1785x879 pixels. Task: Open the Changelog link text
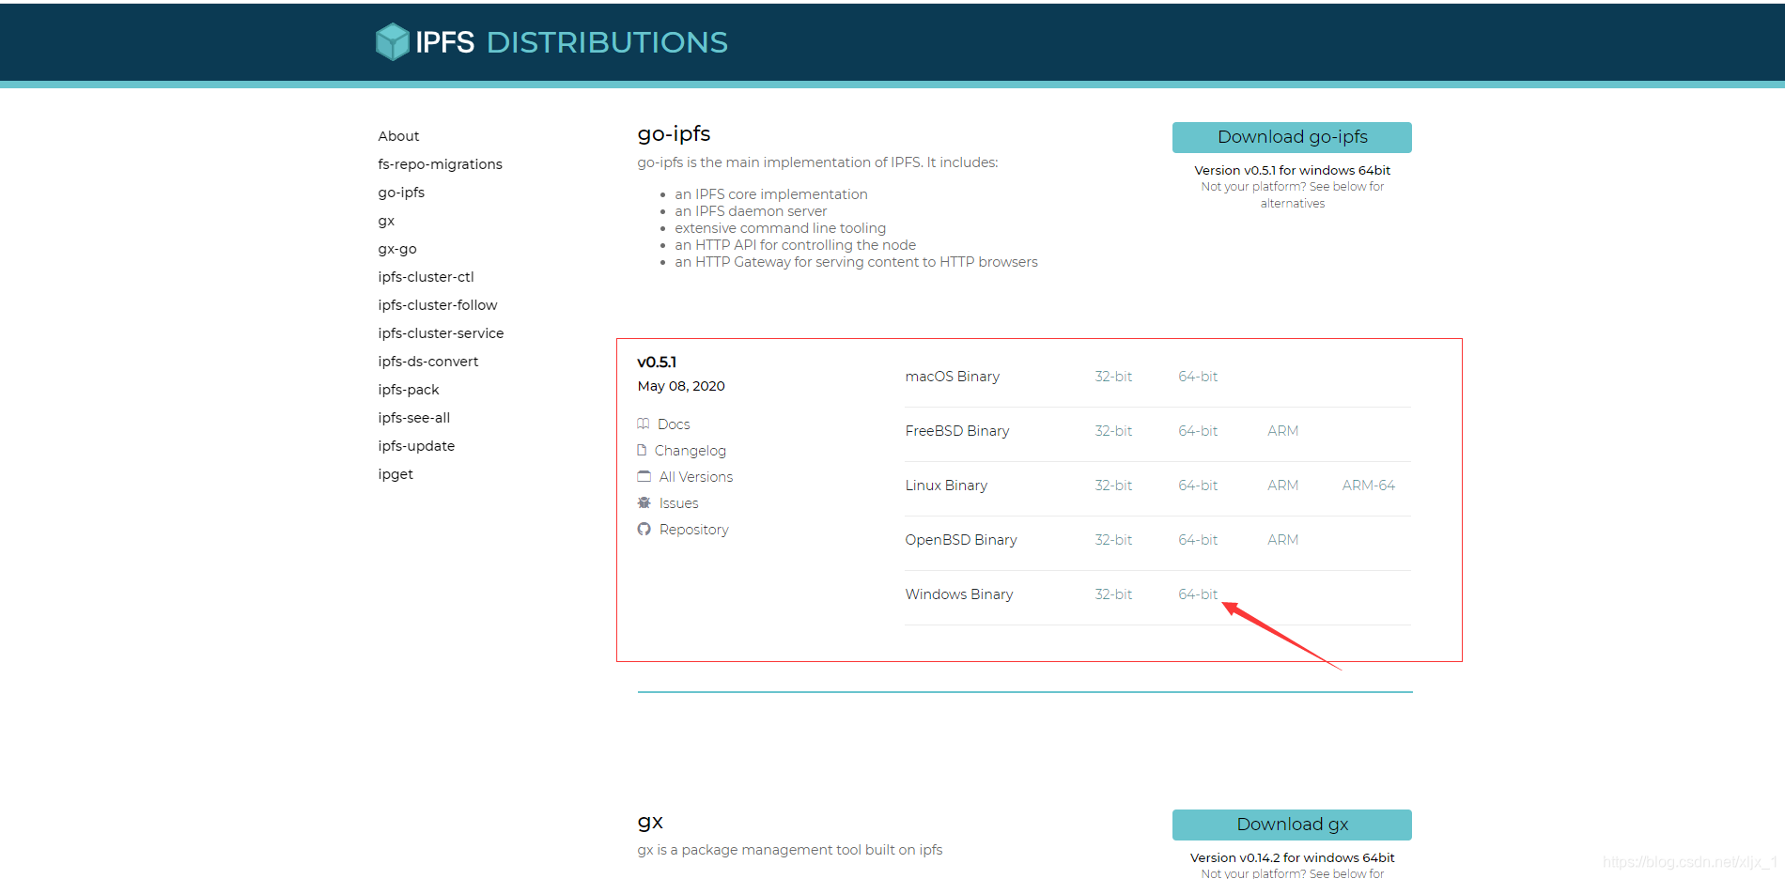pos(691,451)
